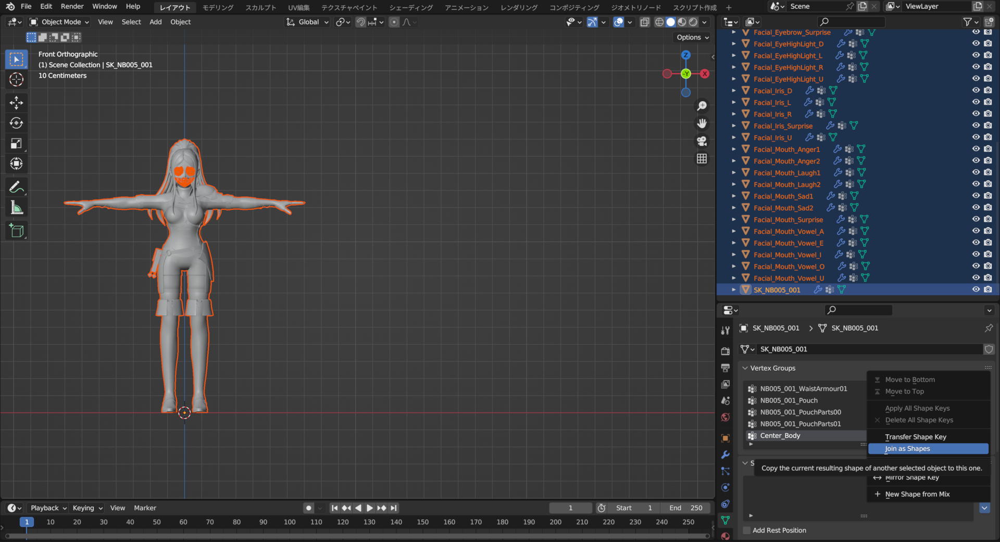Image resolution: width=1000 pixels, height=542 pixels.
Task: Open the Global transform orientation dropdown
Action: (x=307, y=22)
